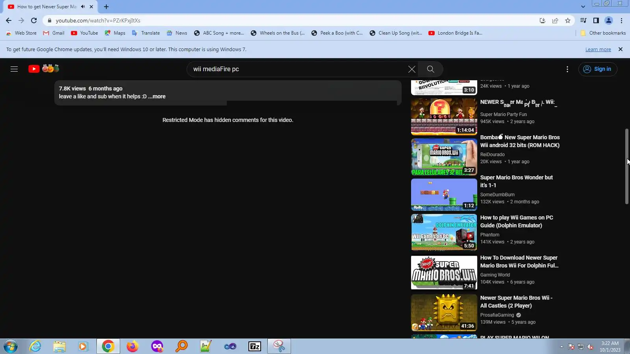Open Bomba New Super Mario Bros video title
This screenshot has height=354, width=630.
[x=520, y=141]
